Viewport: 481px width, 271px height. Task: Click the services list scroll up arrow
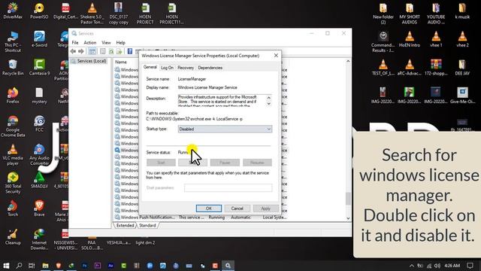click(x=348, y=62)
